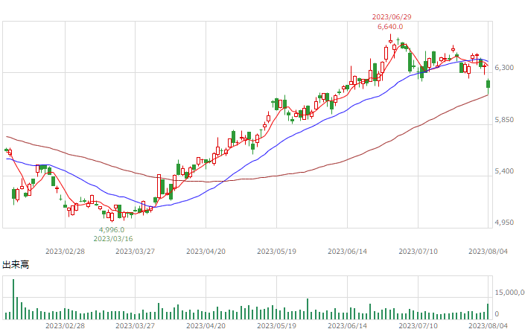
Task: Click 2023/02/28 under the price chart
Action: coord(65,252)
